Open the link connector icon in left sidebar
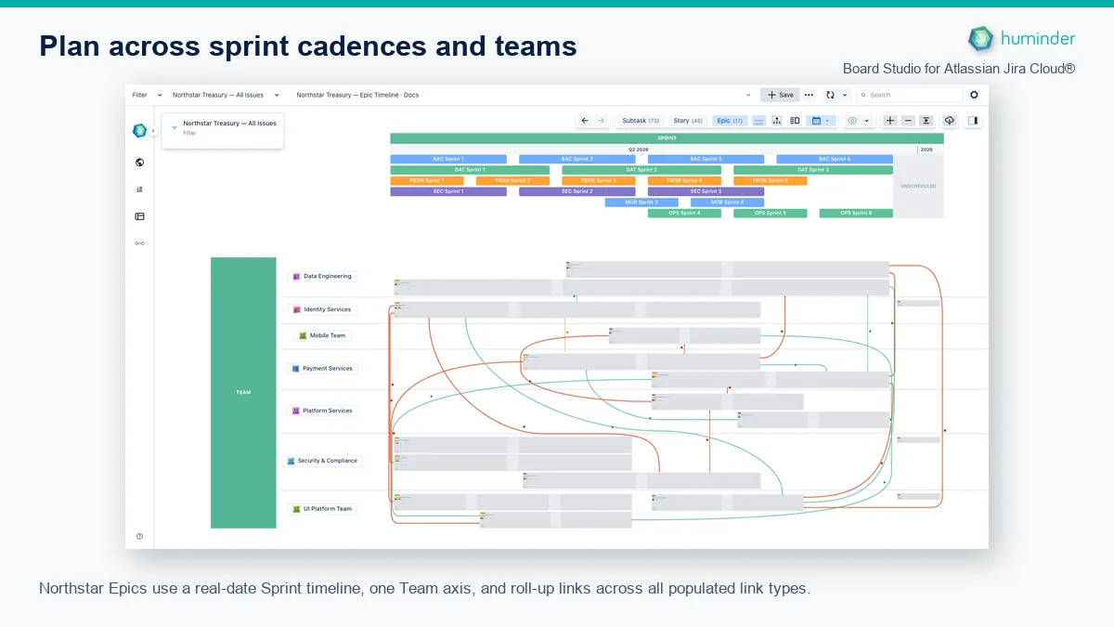 pyautogui.click(x=139, y=243)
